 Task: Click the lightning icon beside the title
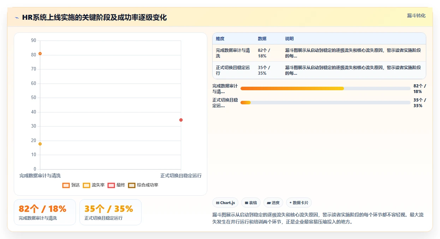[17, 18]
